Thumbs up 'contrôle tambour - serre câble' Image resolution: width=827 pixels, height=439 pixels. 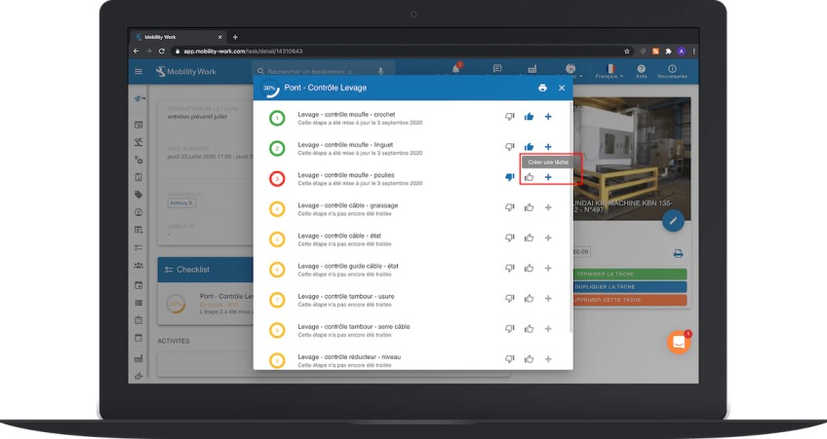pyautogui.click(x=529, y=329)
